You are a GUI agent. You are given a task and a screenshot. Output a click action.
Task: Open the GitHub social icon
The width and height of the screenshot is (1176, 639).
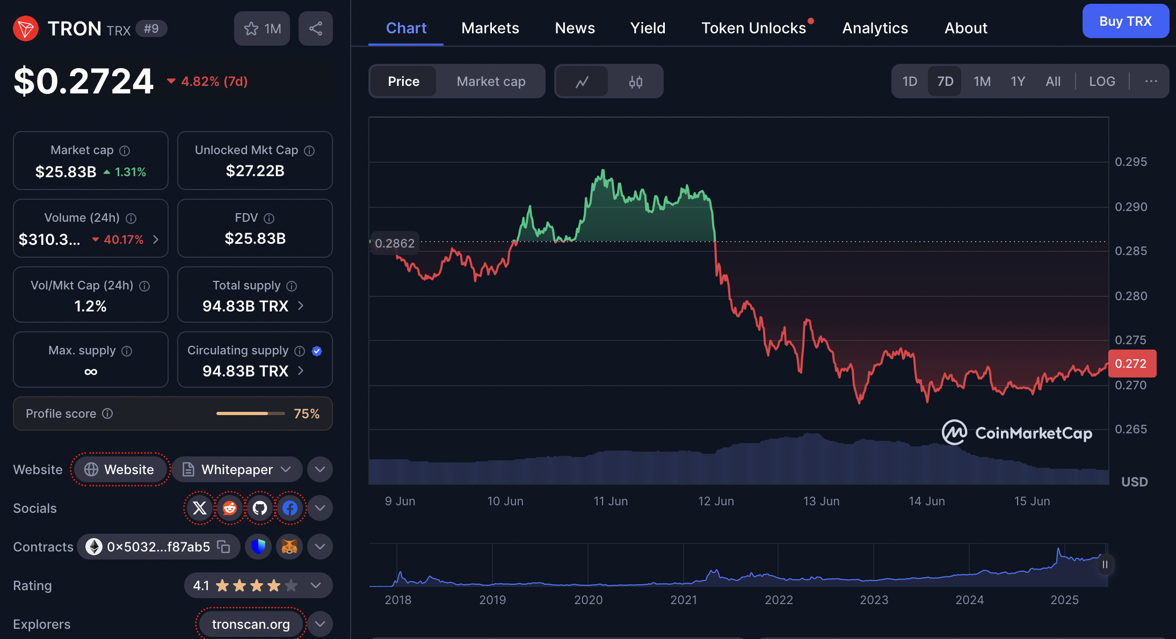coord(260,508)
